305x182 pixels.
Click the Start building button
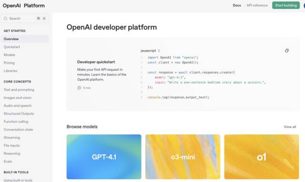coord(286,5)
